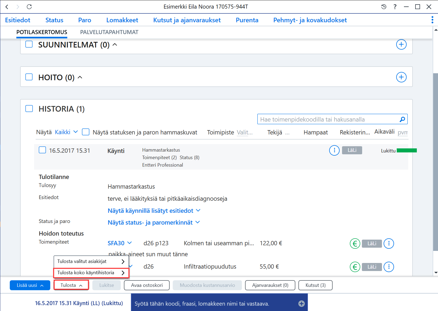Click LäLi badge on the visit header
438x311 pixels.
(352, 150)
